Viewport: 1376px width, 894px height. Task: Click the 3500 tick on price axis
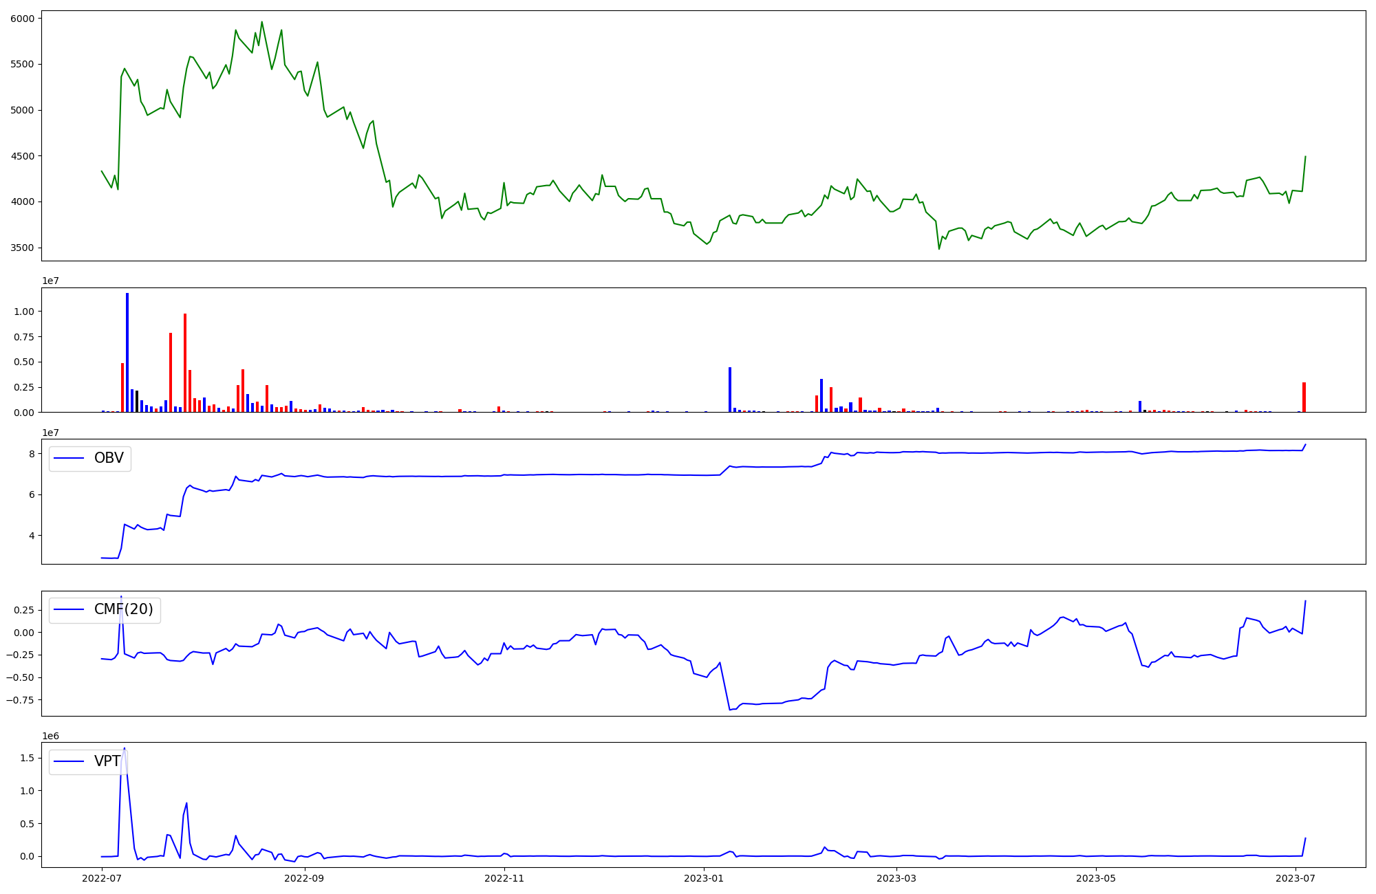tap(22, 248)
